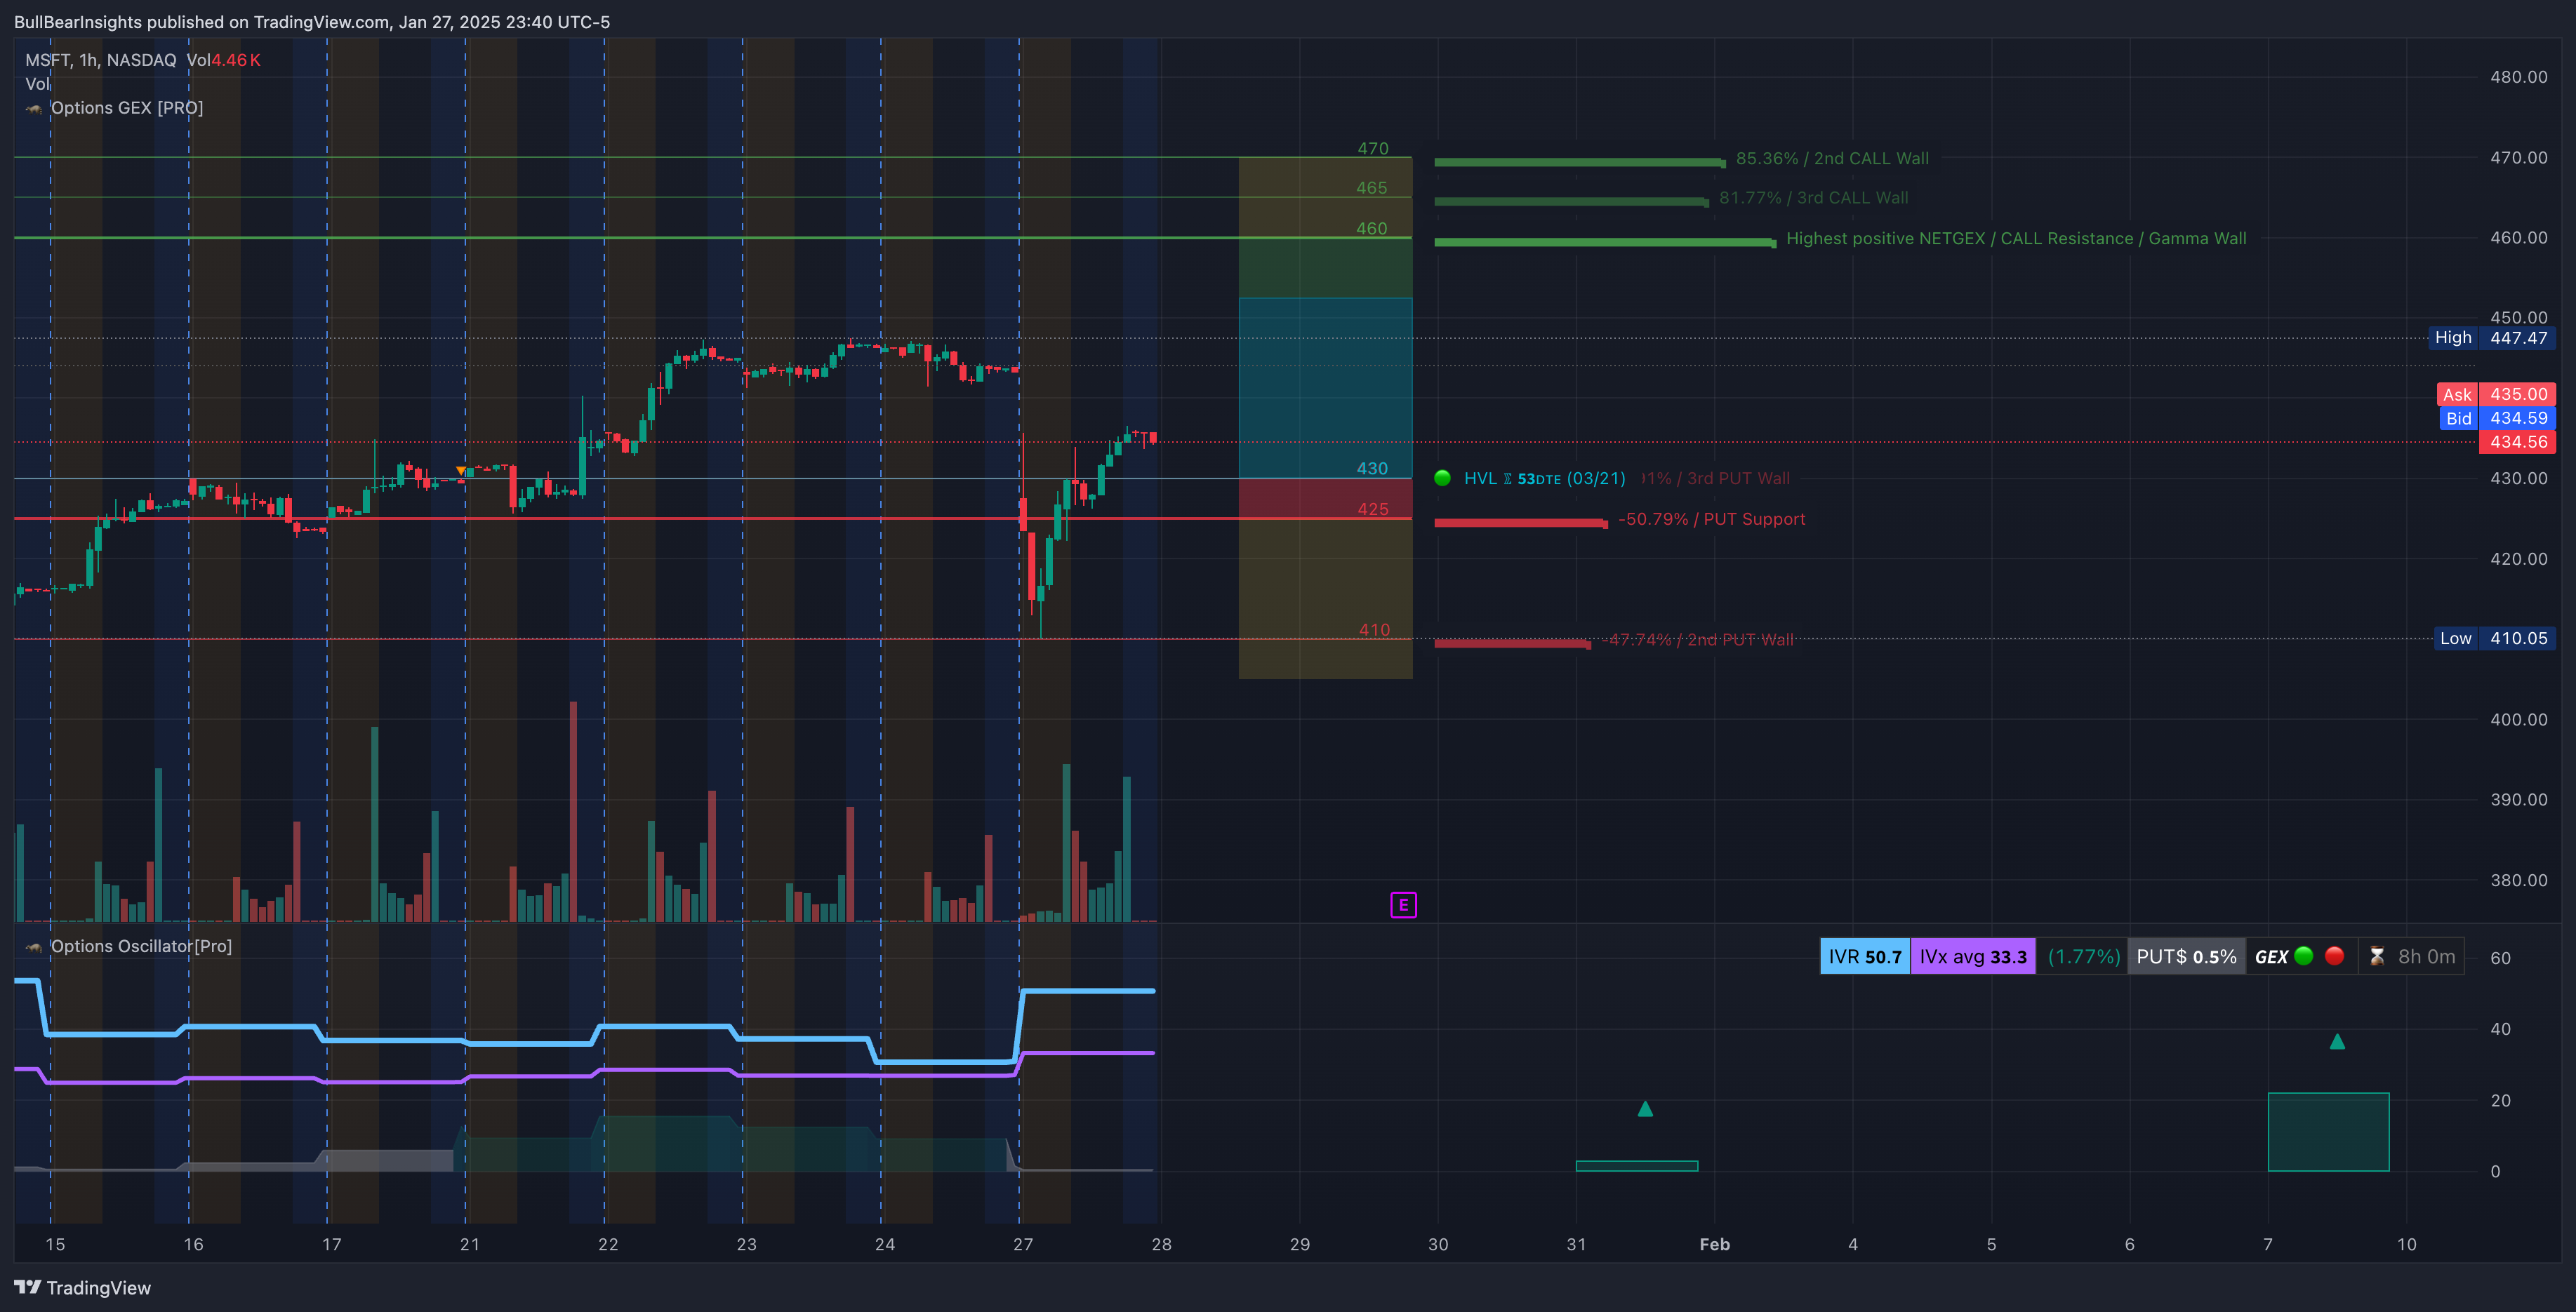Click the 15 date axis label
Viewport: 2576px width, 1312px height.
[x=55, y=1244]
